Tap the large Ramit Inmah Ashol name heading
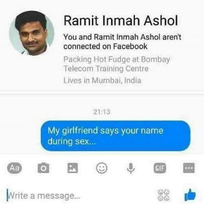The image size is (204, 204). pyautogui.click(x=121, y=20)
